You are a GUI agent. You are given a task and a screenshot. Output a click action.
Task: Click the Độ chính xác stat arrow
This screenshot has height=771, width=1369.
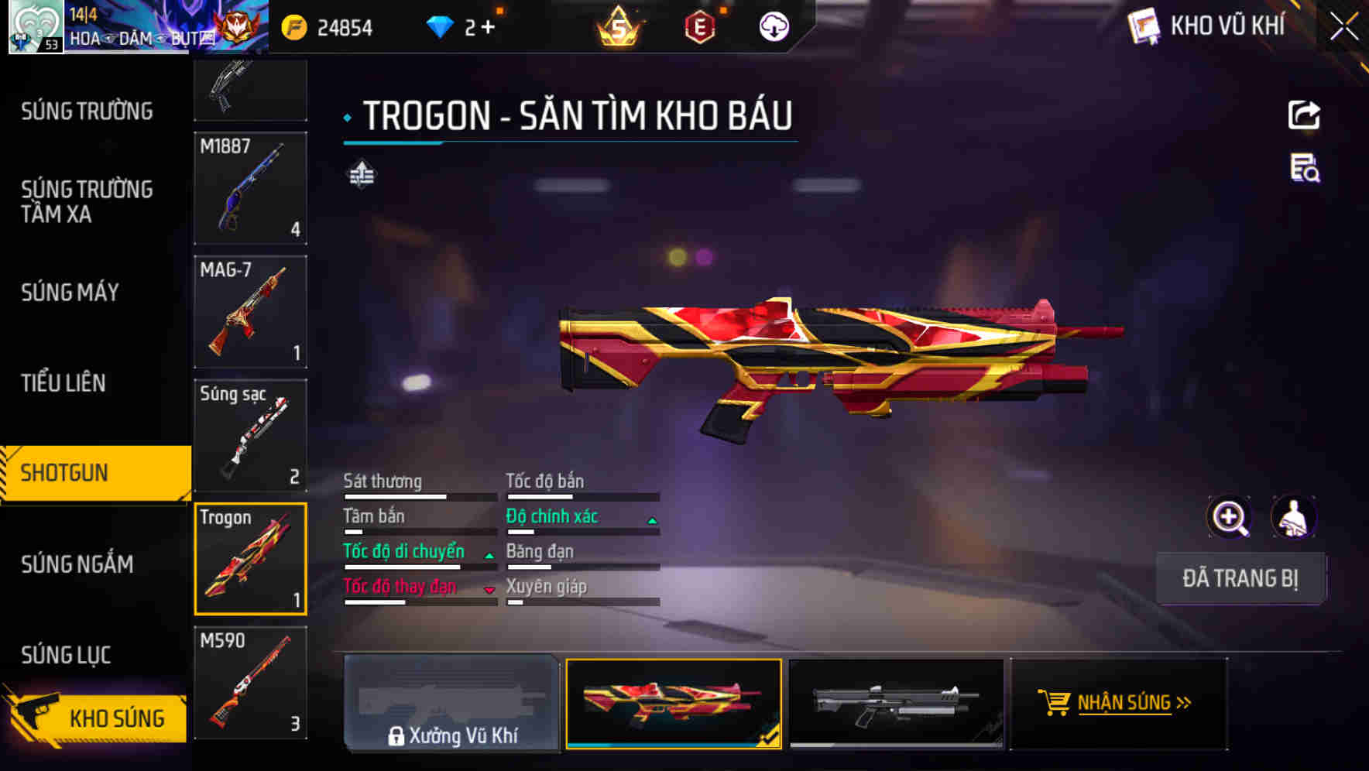(652, 521)
